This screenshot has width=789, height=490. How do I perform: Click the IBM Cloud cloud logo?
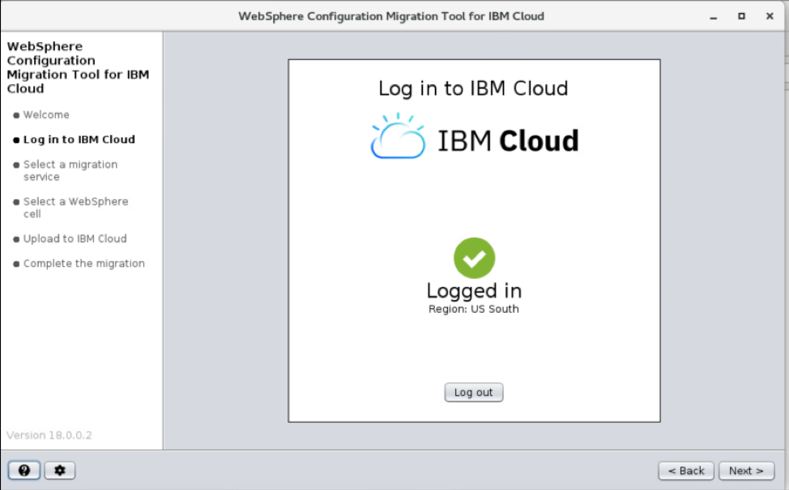tap(398, 137)
